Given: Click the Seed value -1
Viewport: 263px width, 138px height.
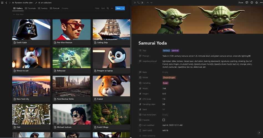Looking at the screenshot, I should click(x=163, y=110).
